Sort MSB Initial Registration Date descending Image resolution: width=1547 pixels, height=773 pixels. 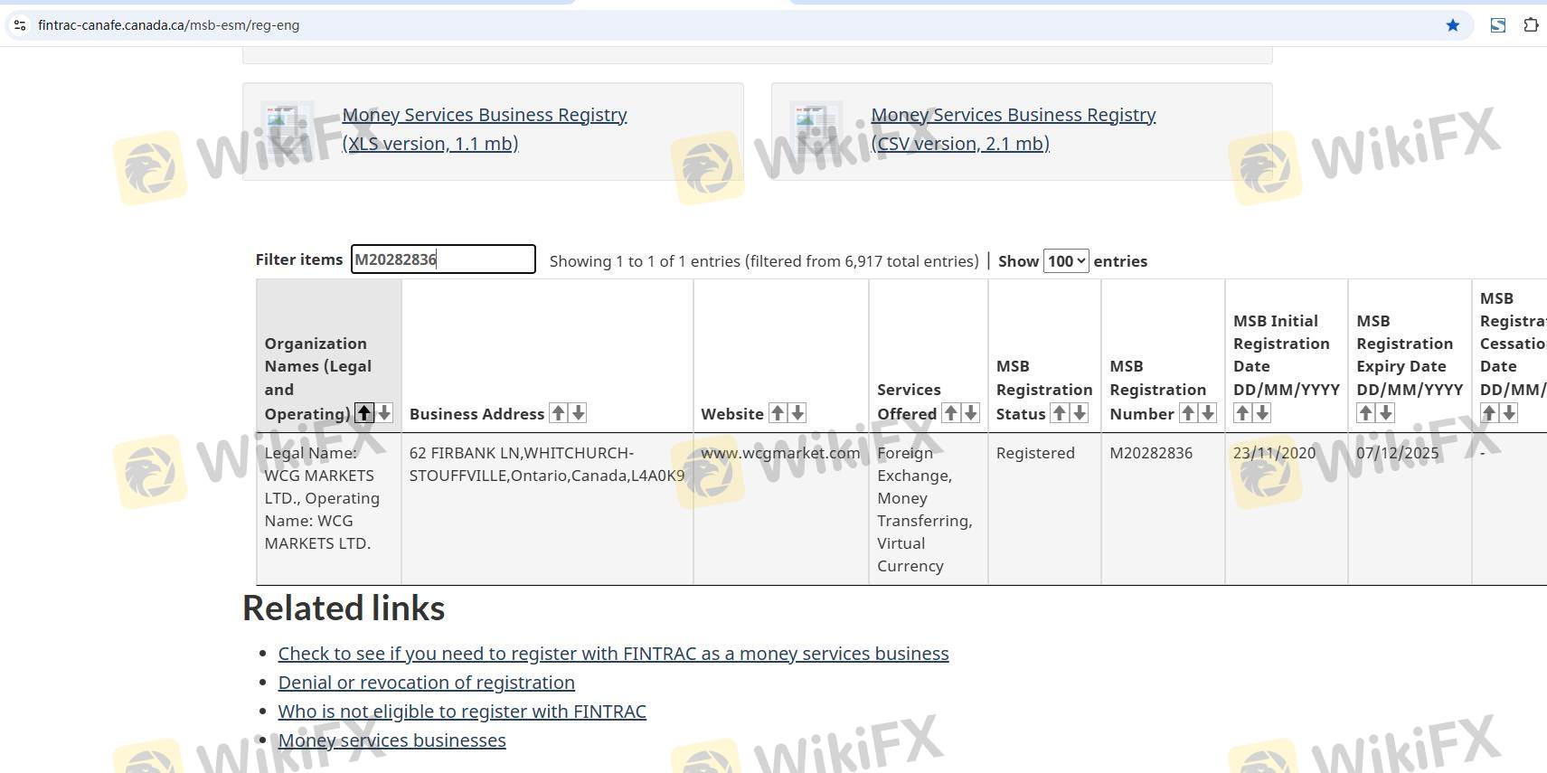tap(1262, 413)
